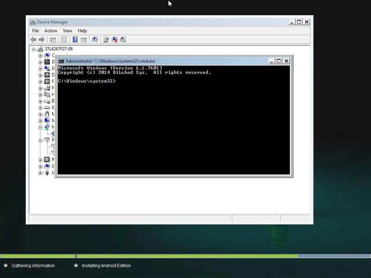Select the 37L4247F27-08 computer name
This screenshot has height=278, width=371.
pyautogui.click(x=59, y=49)
